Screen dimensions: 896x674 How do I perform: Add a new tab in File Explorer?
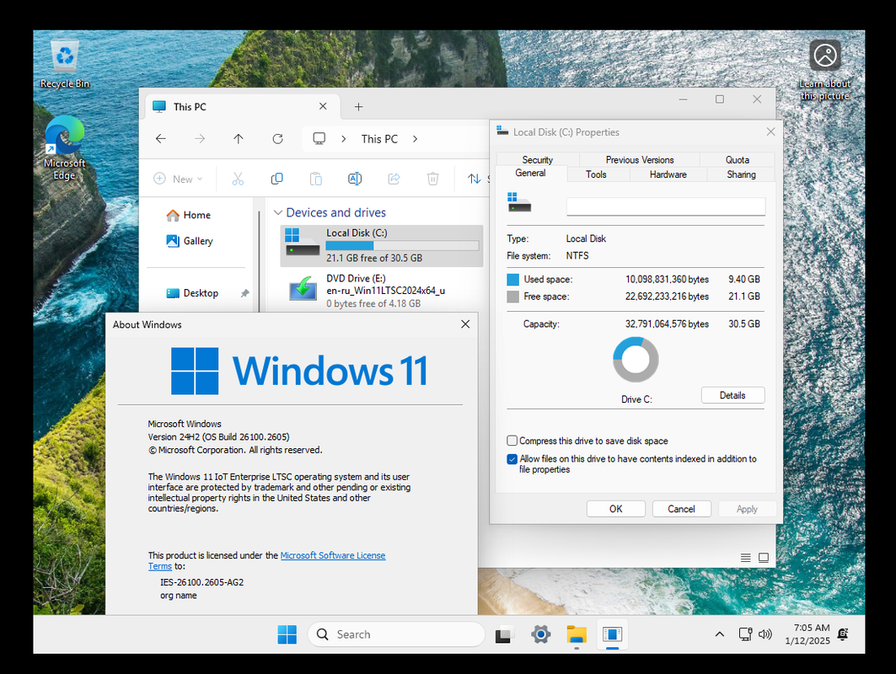tap(358, 107)
